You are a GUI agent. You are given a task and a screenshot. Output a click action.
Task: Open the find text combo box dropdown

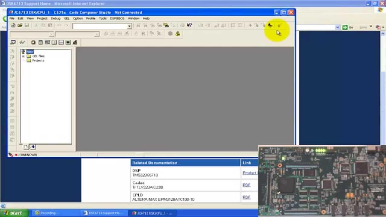[x=129, y=26]
